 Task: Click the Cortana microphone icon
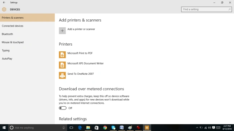coord(64,127)
